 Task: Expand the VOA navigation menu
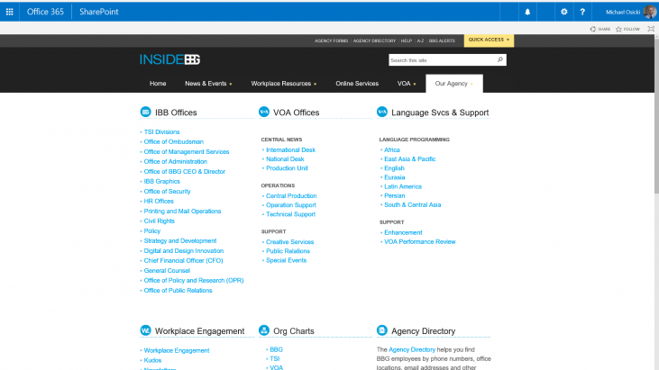(407, 84)
